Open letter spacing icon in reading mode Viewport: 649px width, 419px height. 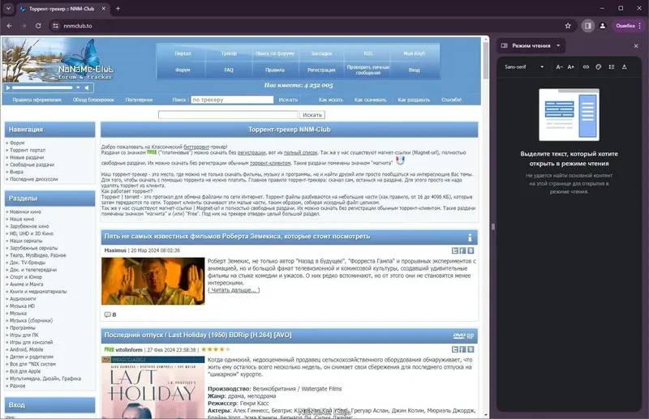click(624, 67)
